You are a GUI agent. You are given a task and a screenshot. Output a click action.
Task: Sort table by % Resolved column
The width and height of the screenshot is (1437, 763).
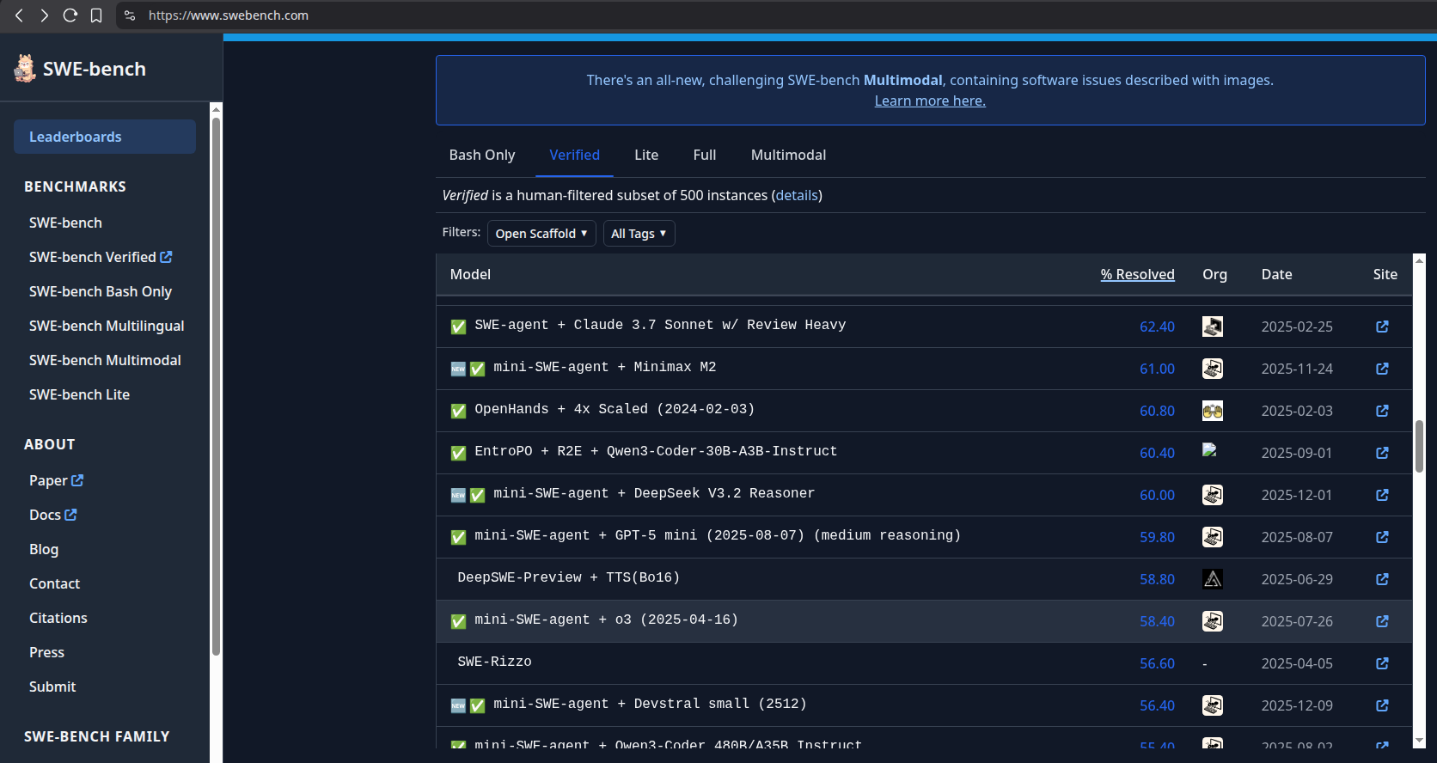[1137, 274]
